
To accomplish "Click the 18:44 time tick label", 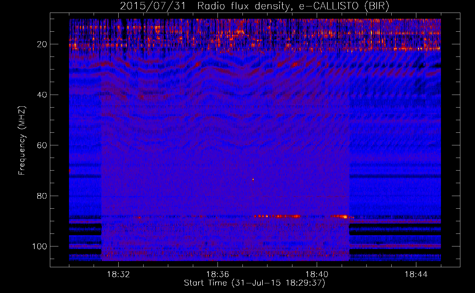I will [416, 275].
